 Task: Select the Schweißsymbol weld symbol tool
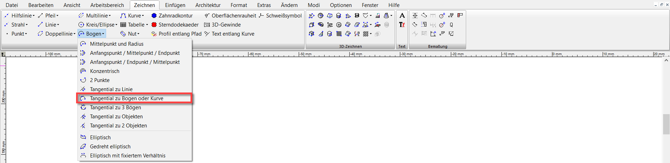click(280, 16)
